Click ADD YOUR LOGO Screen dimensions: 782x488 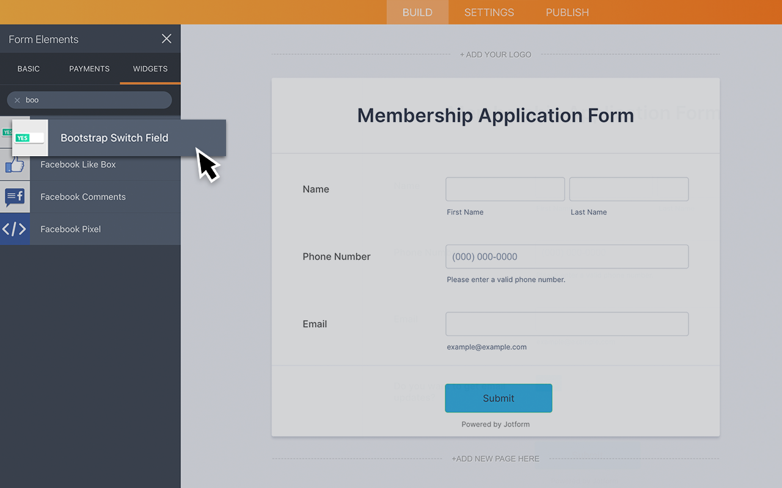click(x=495, y=54)
